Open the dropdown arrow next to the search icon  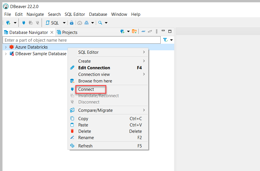pyautogui.click(x=106, y=23)
